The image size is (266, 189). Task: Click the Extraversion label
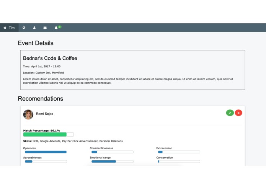164,148
